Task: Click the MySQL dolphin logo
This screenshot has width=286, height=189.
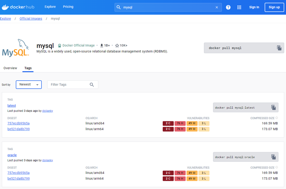Action: click(x=16, y=48)
